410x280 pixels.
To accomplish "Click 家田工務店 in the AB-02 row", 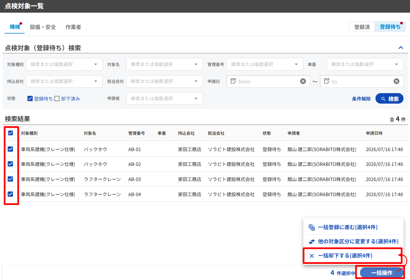I will pos(189,164).
